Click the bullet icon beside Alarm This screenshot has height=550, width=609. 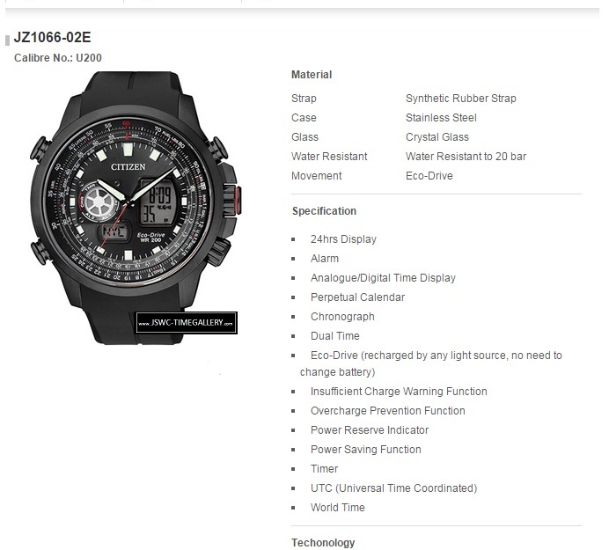293,259
